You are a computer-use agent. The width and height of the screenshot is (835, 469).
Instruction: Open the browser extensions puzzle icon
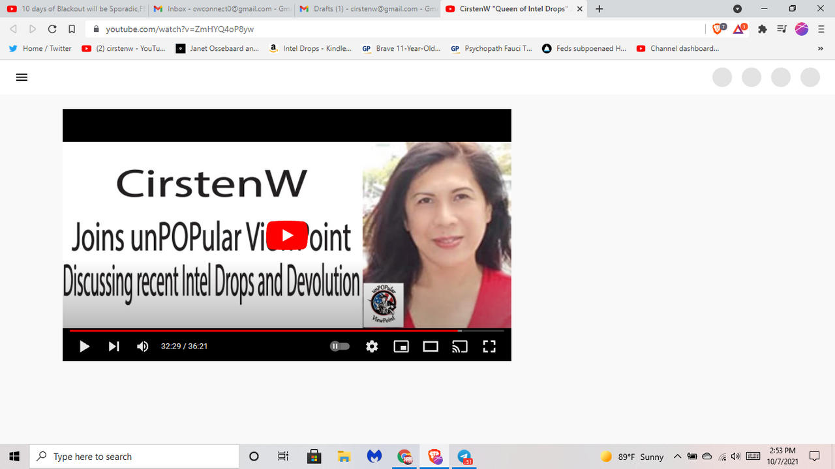pyautogui.click(x=761, y=29)
